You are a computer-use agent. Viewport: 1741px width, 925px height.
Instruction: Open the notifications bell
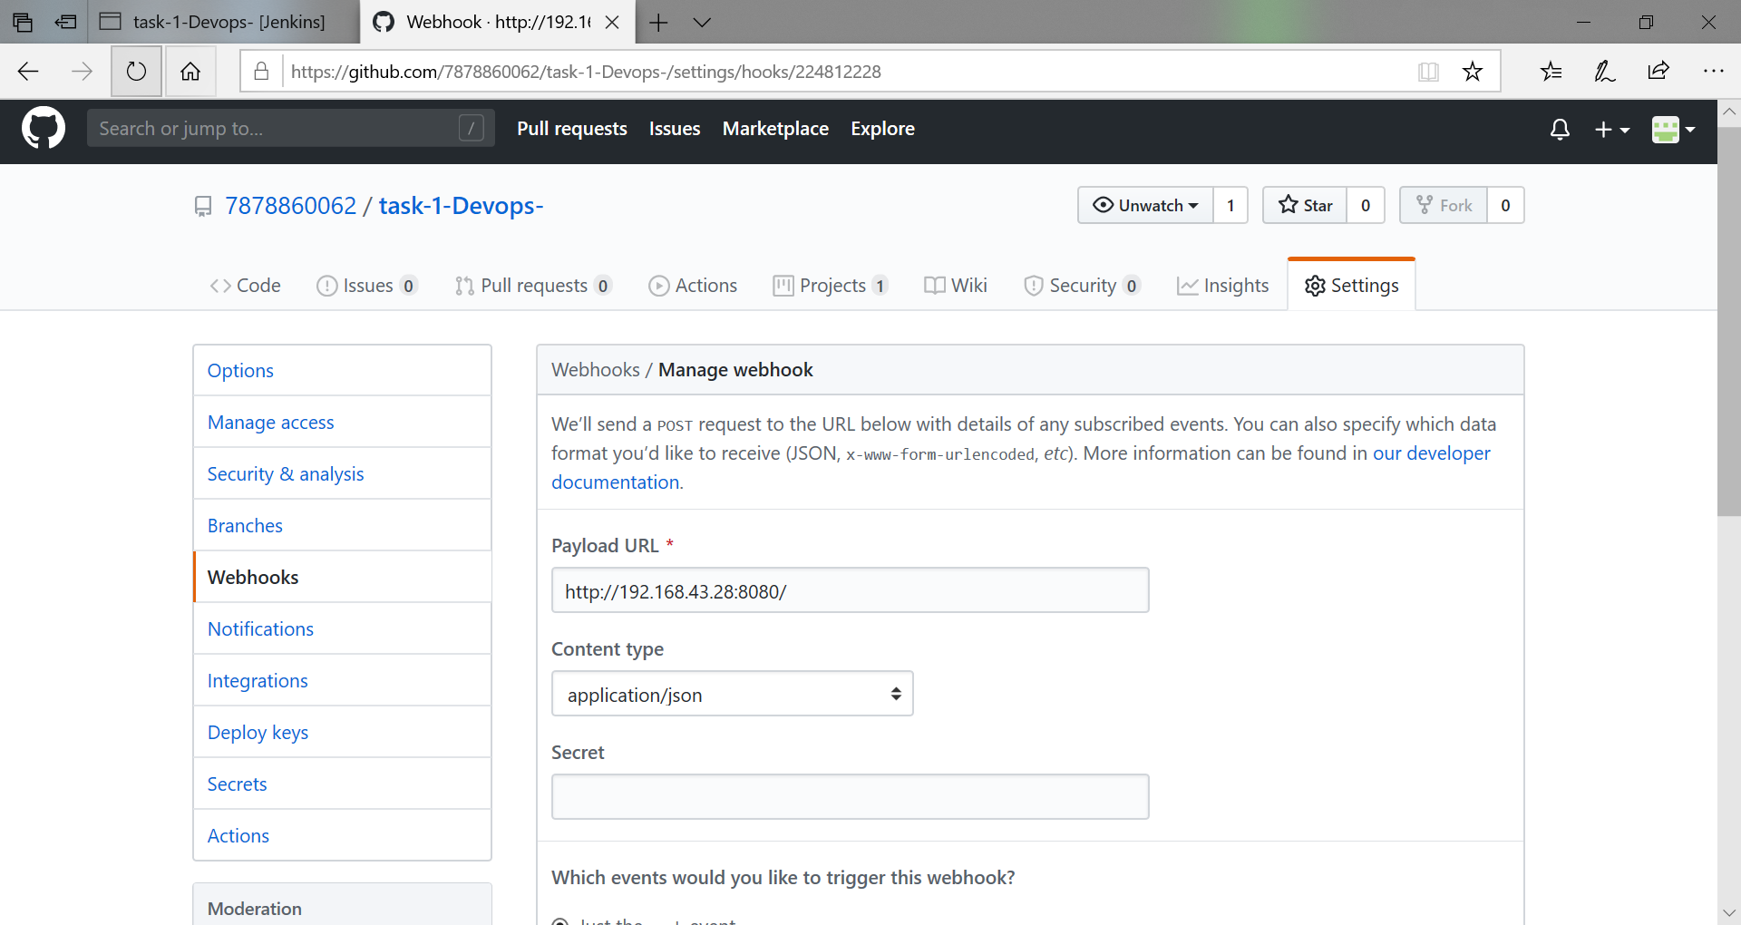tap(1560, 130)
